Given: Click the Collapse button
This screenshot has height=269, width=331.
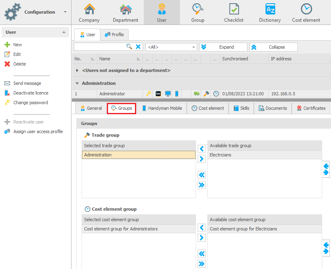Looking at the screenshot, I should pyautogui.click(x=274, y=47).
